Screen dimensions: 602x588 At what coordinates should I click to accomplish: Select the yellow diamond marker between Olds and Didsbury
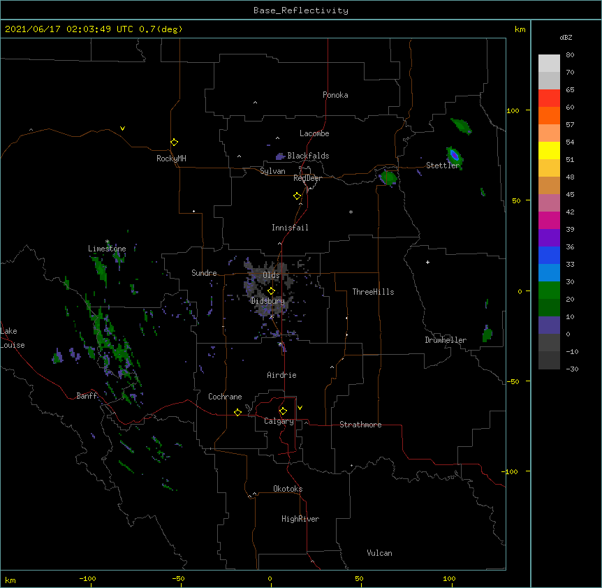(x=272, y=291)
